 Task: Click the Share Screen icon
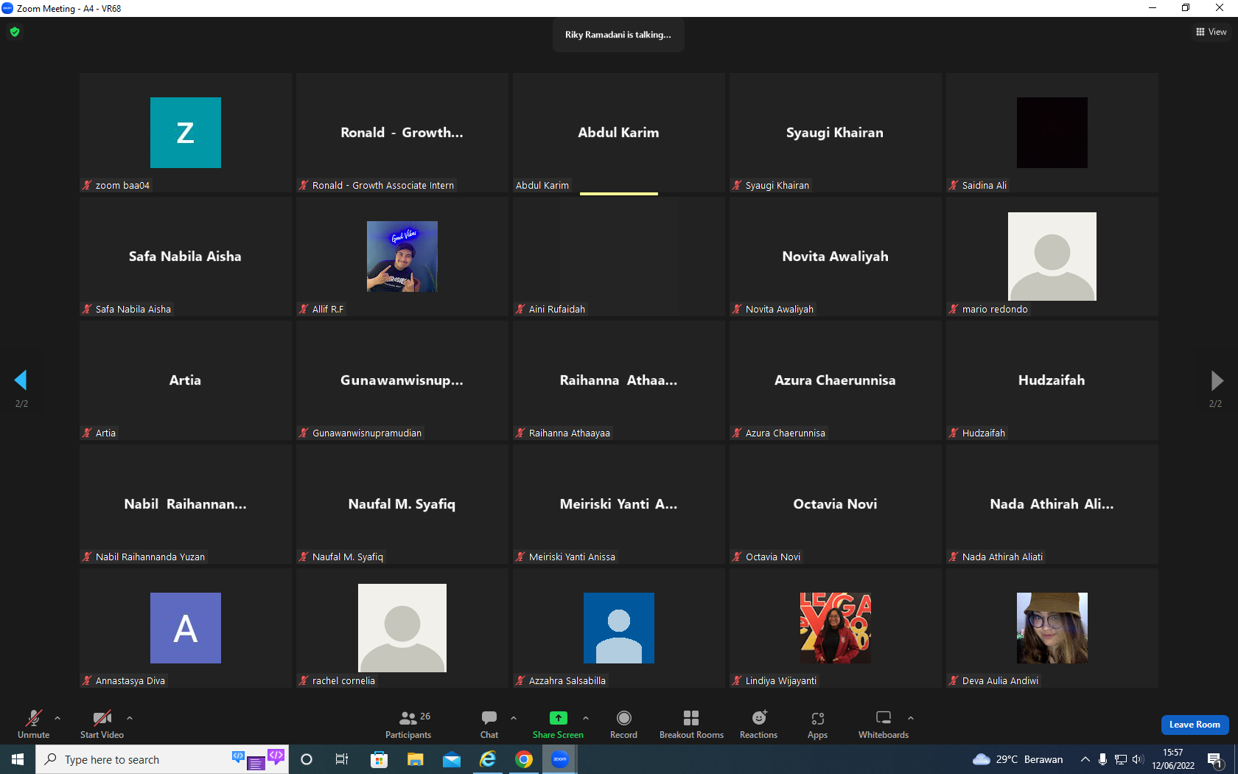point(558,718)
